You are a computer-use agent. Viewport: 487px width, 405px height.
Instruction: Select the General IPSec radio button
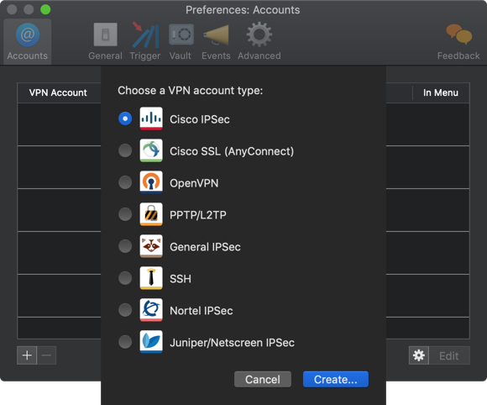[x=125, y=246]
